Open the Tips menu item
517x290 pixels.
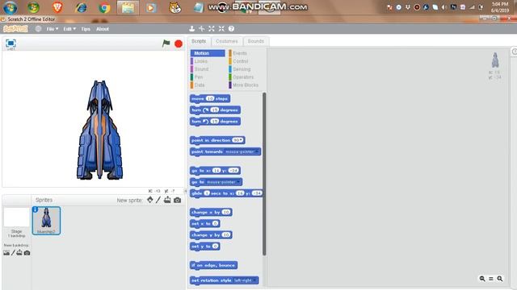coord(86,29)
